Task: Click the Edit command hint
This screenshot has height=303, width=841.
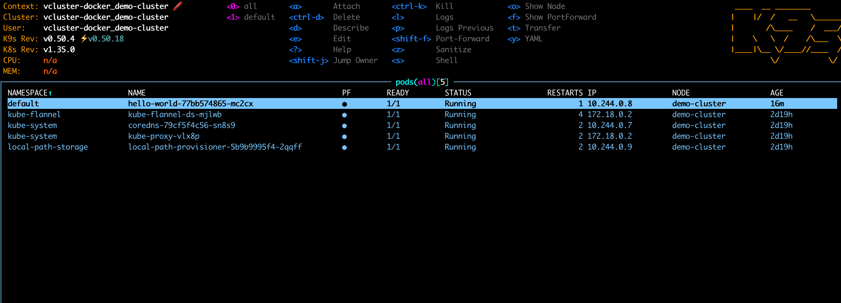Action: [342, 39]
